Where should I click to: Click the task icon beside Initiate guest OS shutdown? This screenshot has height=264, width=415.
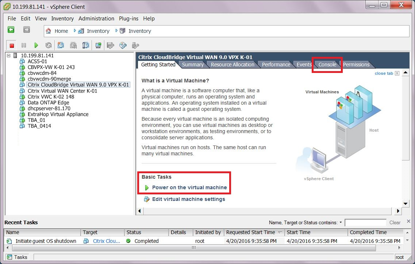coord(9,241)
